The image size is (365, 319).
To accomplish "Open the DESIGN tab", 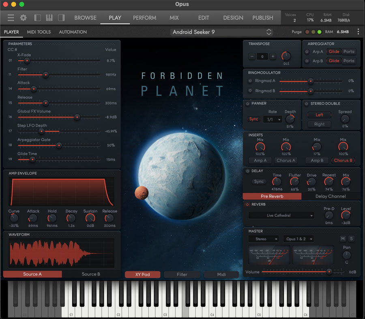I will tap(233, 18).
